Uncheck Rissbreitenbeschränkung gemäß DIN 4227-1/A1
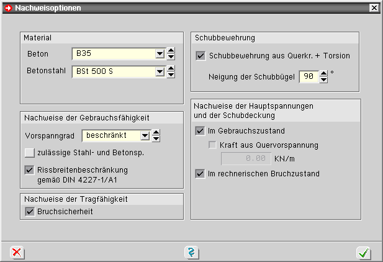The height and width of the screenshot is (262, 383). (x=29, y=169)
